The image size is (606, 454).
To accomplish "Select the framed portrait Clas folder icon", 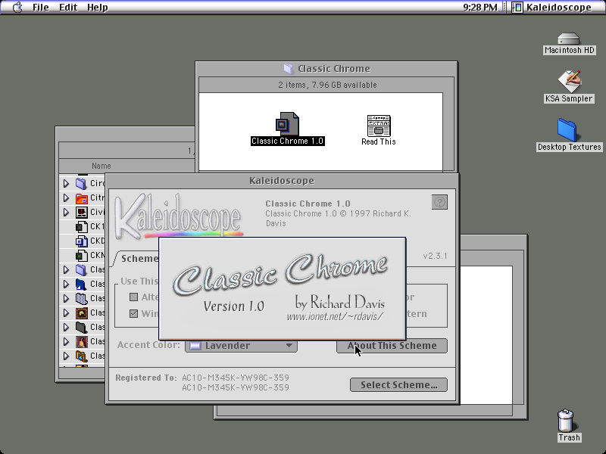I will click(81, 313).
